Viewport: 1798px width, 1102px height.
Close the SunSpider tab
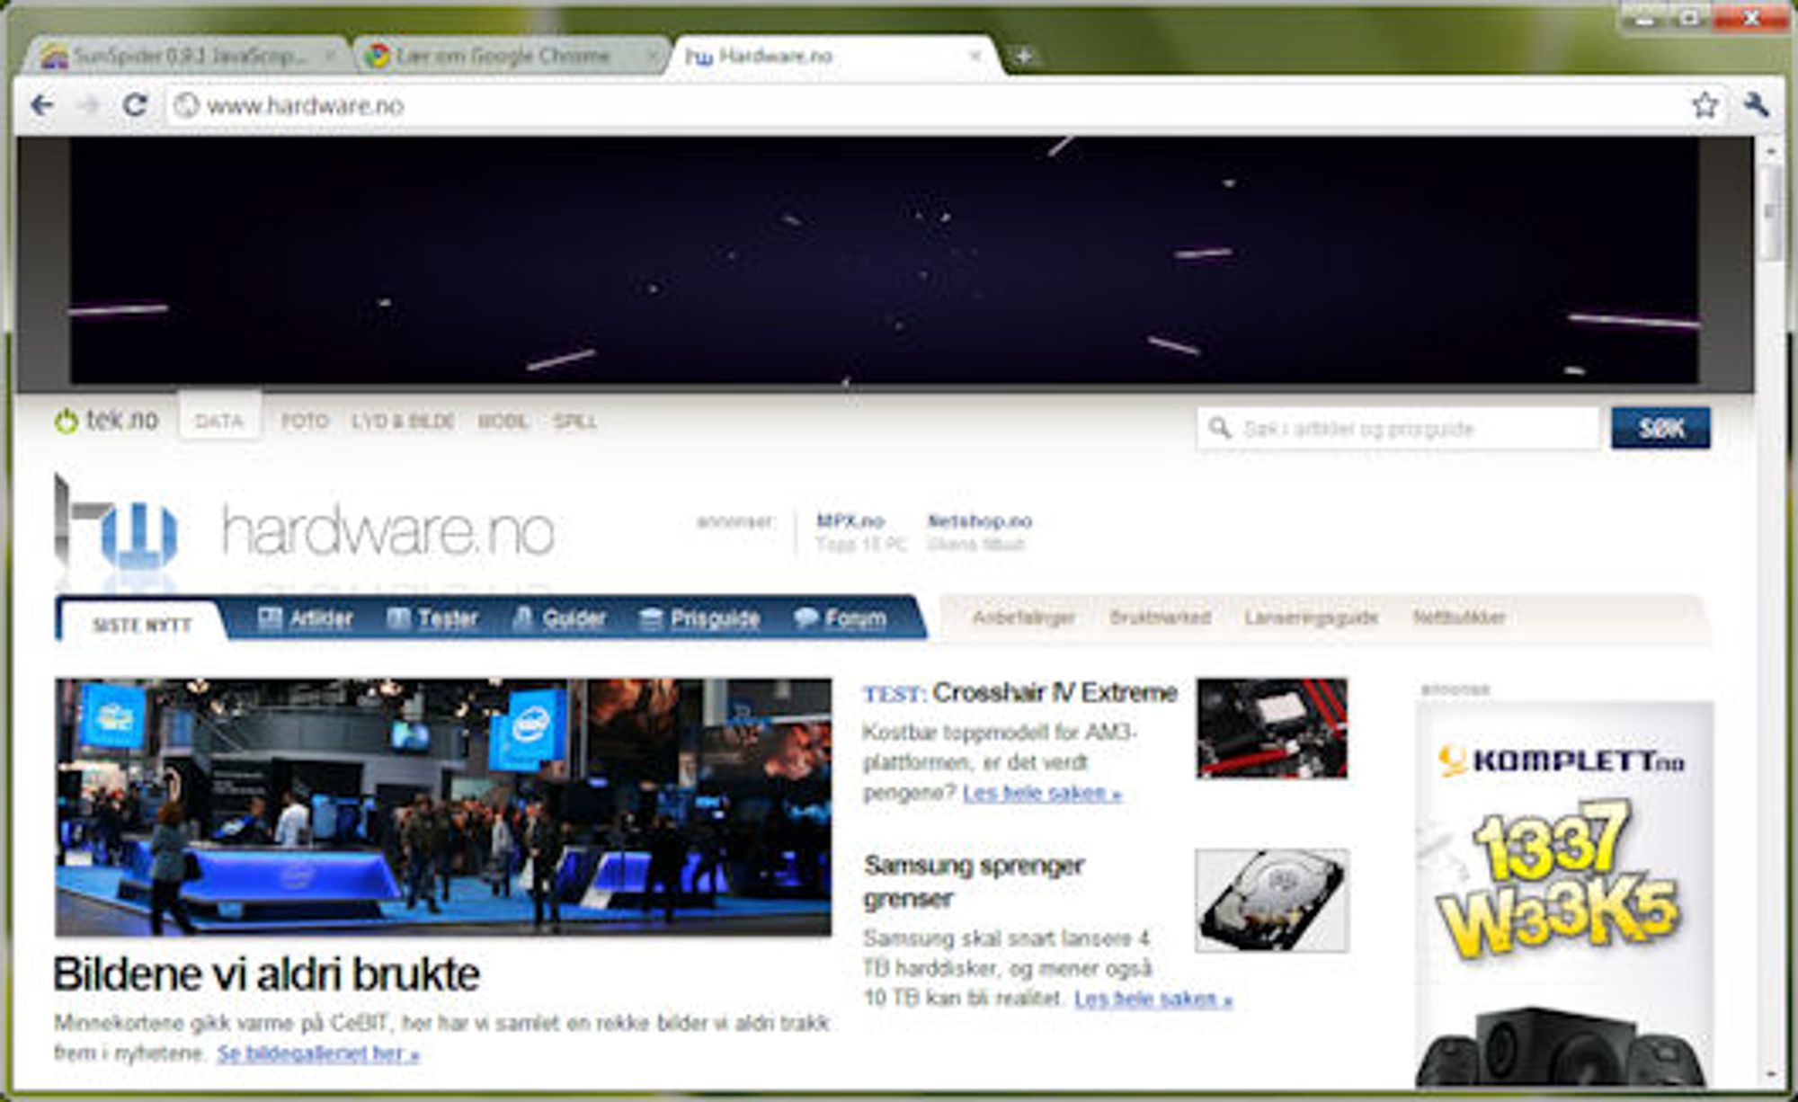click(x=330, y=56)
